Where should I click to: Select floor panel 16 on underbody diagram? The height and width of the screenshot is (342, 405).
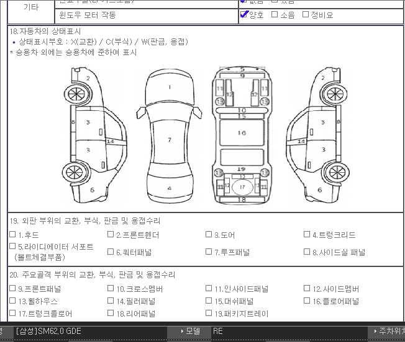(242, 133)
